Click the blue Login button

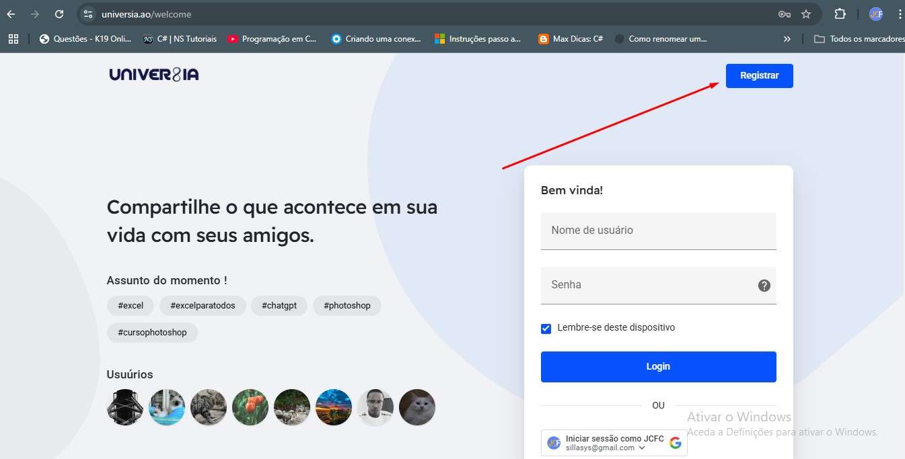pyautogui.click(x=658, y=367)
